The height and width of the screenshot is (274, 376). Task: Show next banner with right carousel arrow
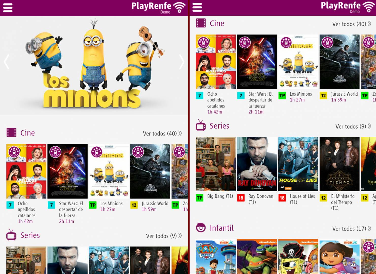(x=182, y=62)
